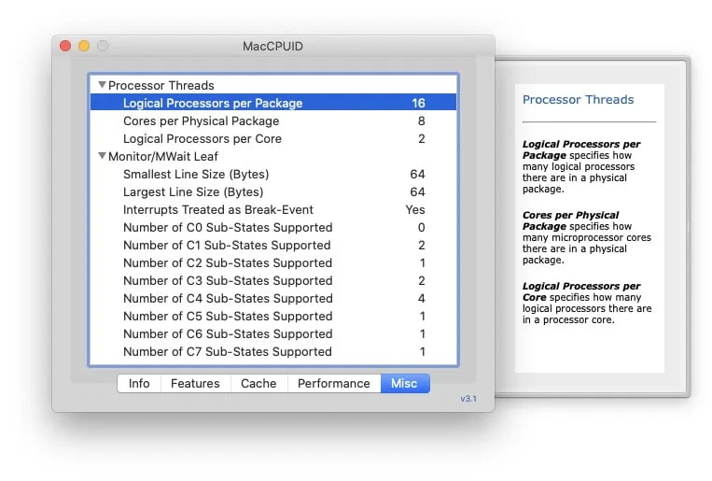Screen dimensions: 712x481
Task: Select Logical Processors per Package row
Action: pos(273,103)
